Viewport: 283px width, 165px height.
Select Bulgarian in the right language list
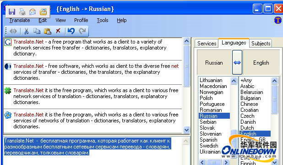coord(250,98)
